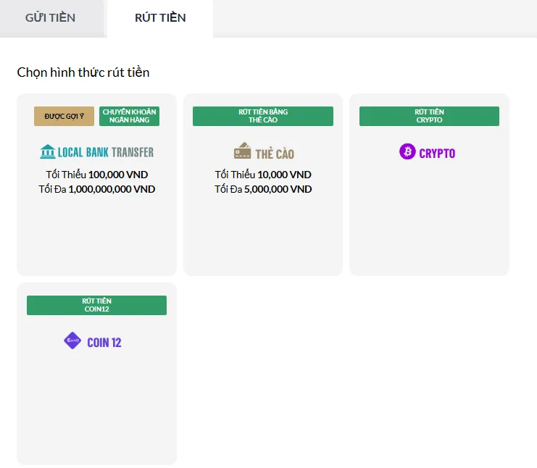Click the Tối Đa 5,000,000 VND limit
Viewport: 537px width, 468px height.
[263, 189]
